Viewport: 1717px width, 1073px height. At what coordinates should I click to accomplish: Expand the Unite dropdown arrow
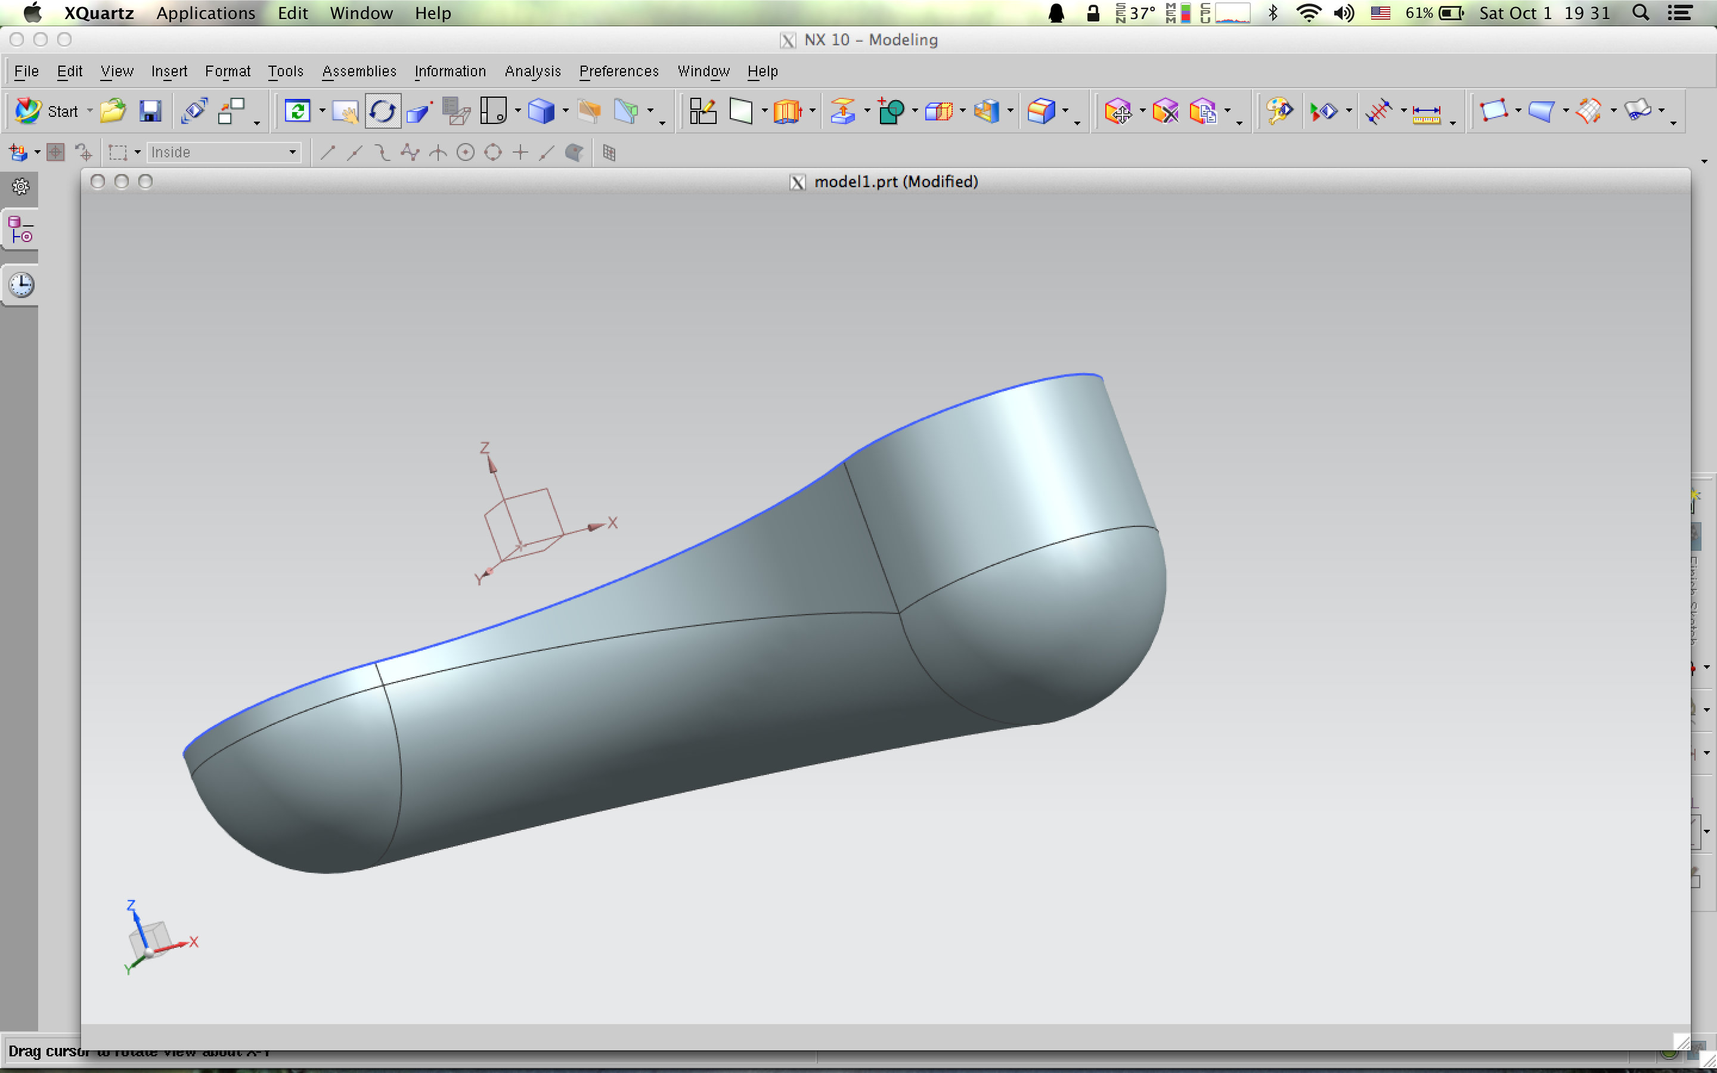(x=915, y=111)
